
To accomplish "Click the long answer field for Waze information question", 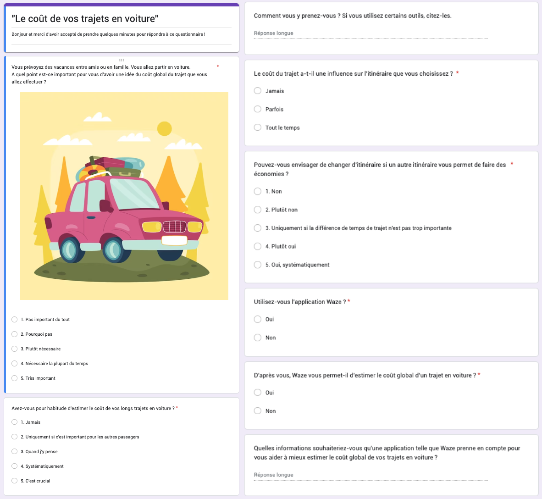I will coord(371,475).
